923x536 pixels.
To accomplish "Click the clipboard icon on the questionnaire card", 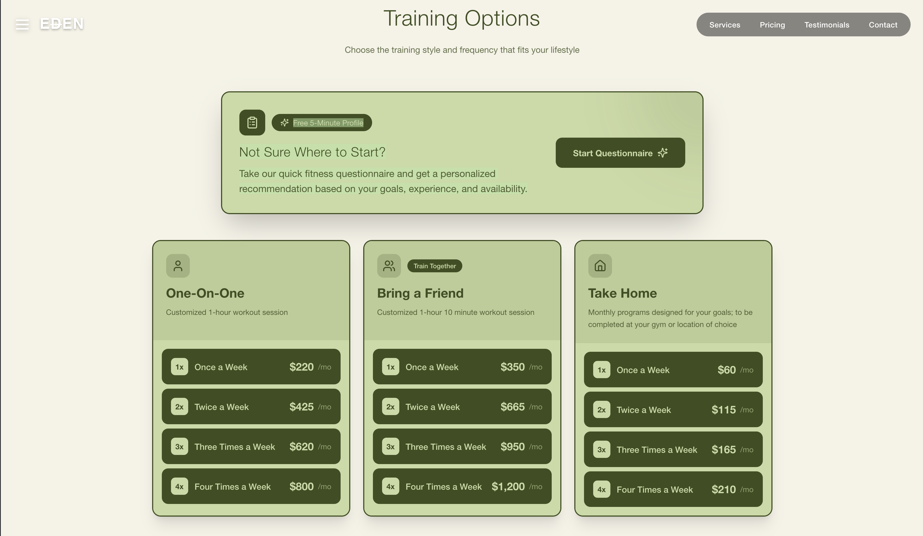I will (252, 123).
